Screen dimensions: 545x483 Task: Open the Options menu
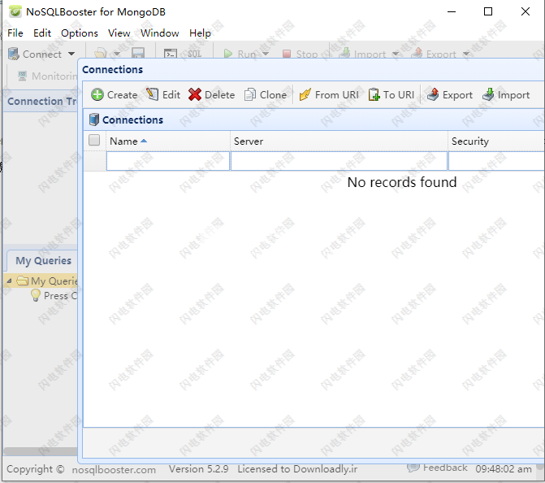tap(80, 33)
